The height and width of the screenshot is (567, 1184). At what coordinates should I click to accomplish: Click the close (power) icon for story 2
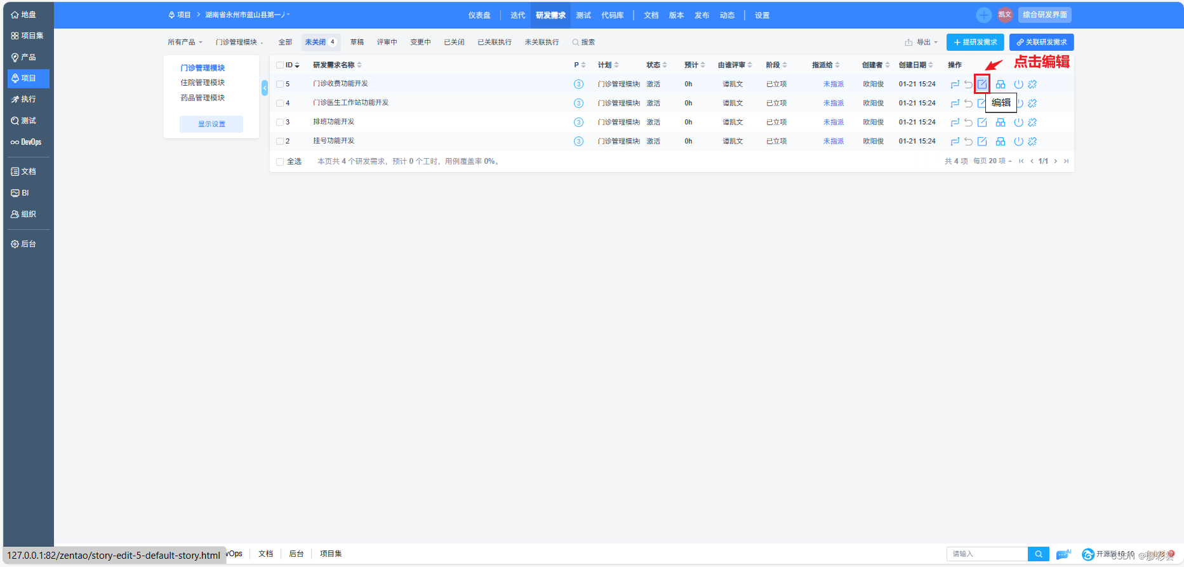(x=1018, y=141)
